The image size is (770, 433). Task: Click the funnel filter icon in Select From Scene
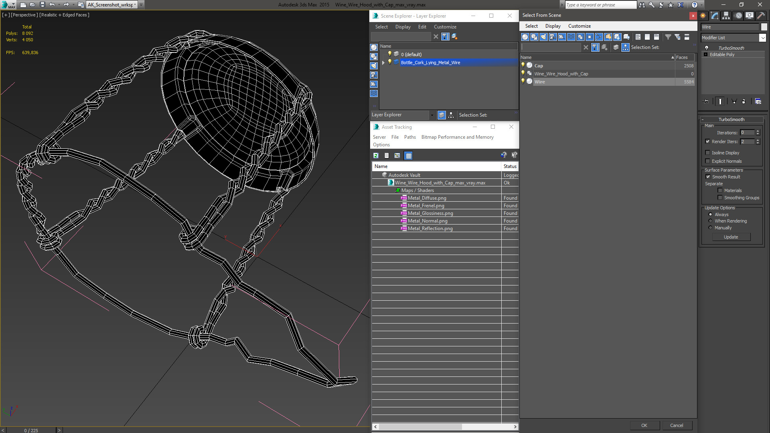[668, 37]
